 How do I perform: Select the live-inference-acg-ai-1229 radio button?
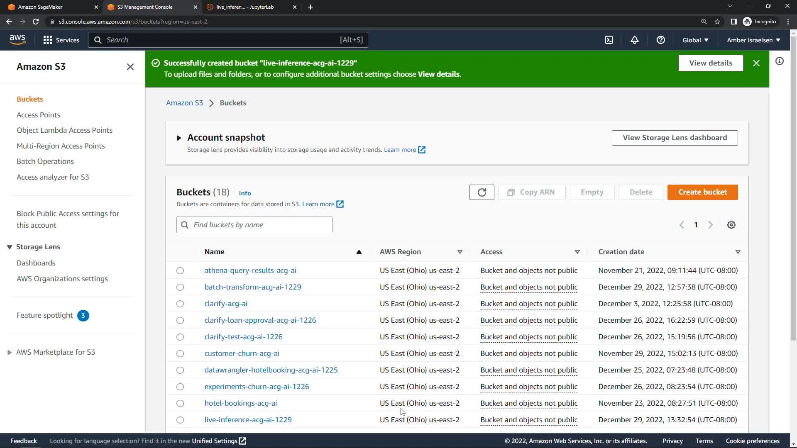[180, 420]
